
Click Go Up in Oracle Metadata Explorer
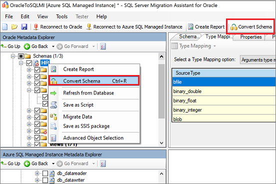point(10,46)
